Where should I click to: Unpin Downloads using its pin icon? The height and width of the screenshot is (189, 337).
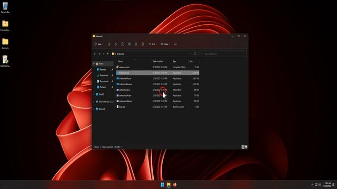[x=112, y=76]
